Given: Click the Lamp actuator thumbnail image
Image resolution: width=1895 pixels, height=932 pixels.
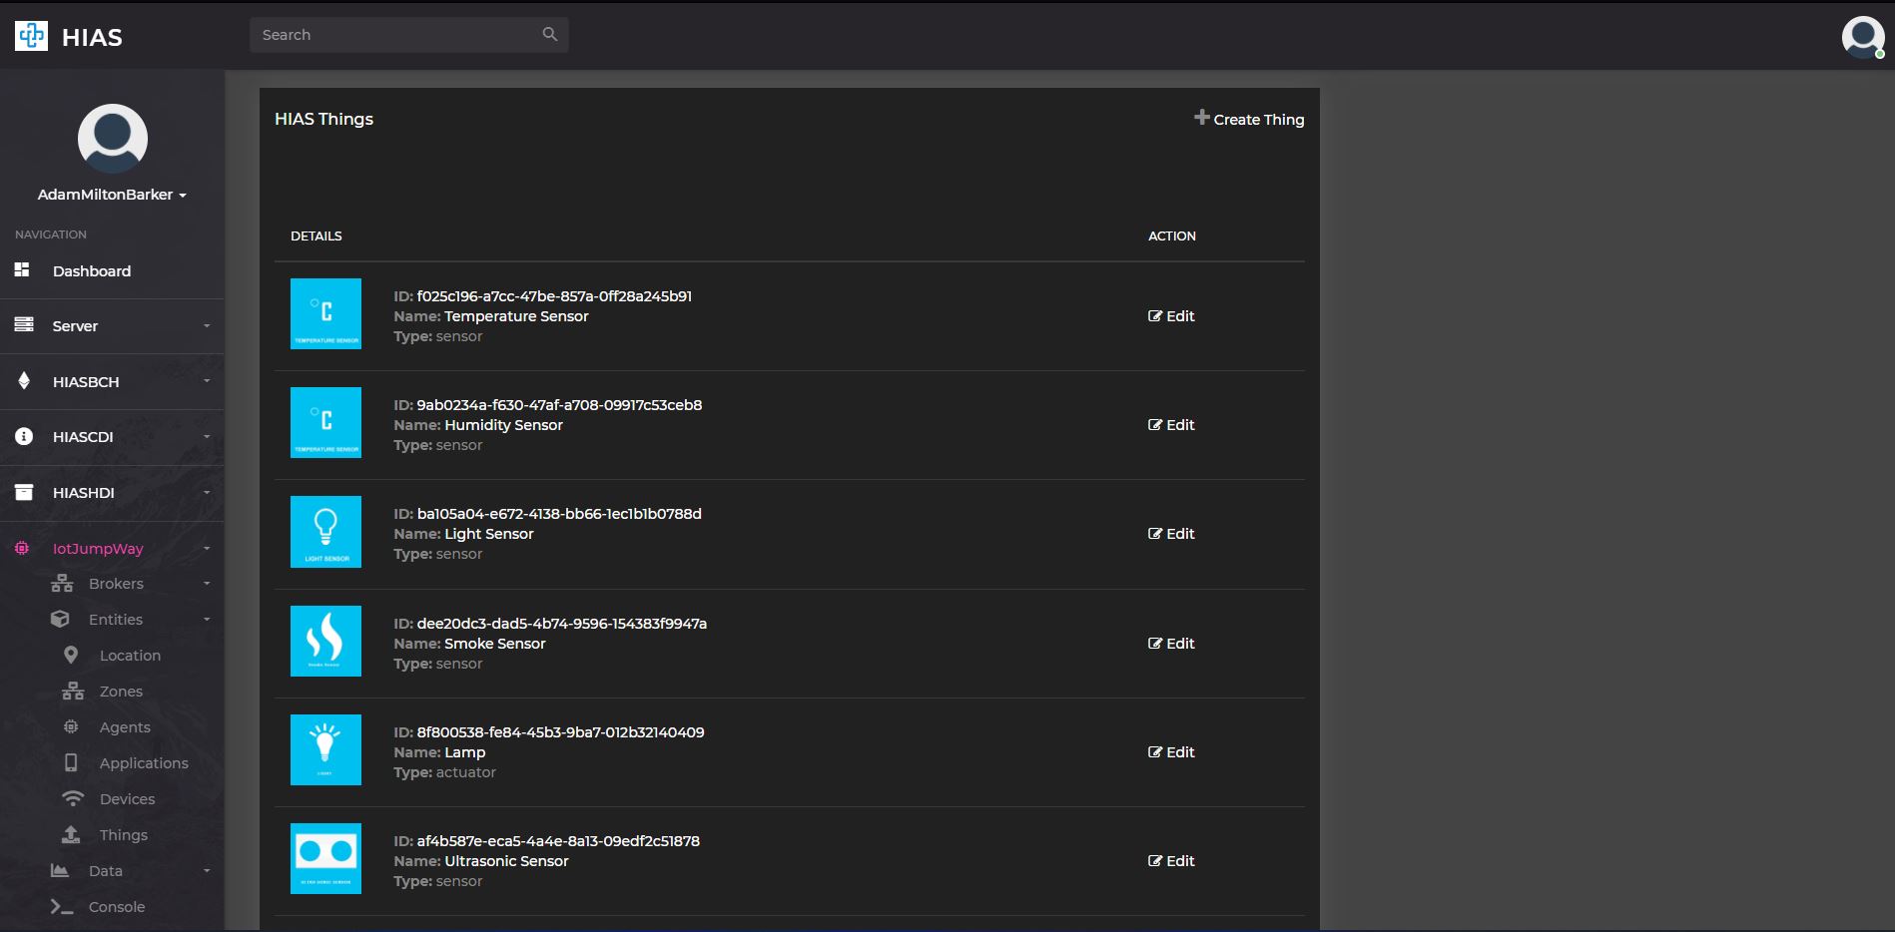Looking at the screenshot, I should click(x=325, y=749).
